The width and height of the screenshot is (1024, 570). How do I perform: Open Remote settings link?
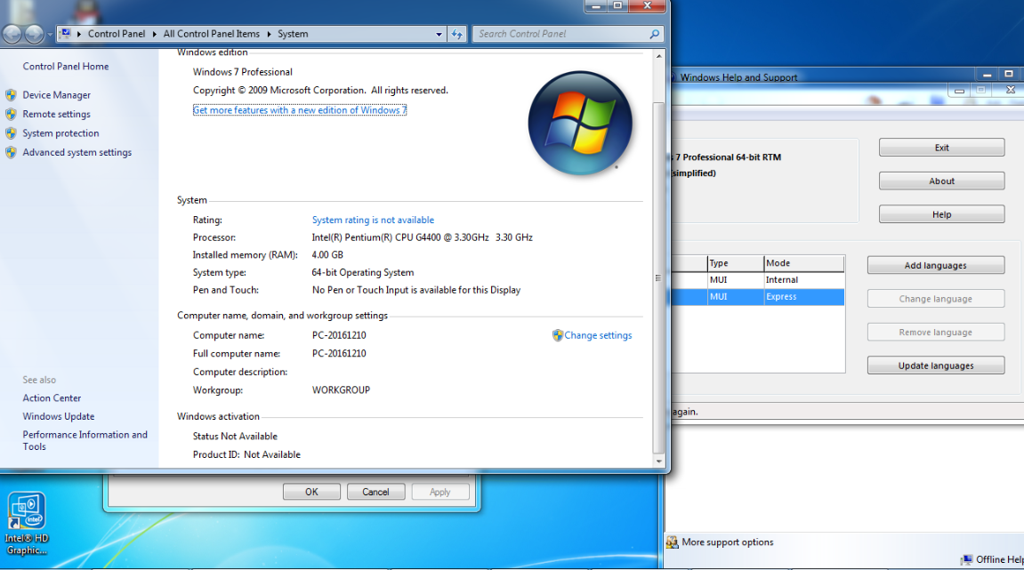[x=57, y=114]
